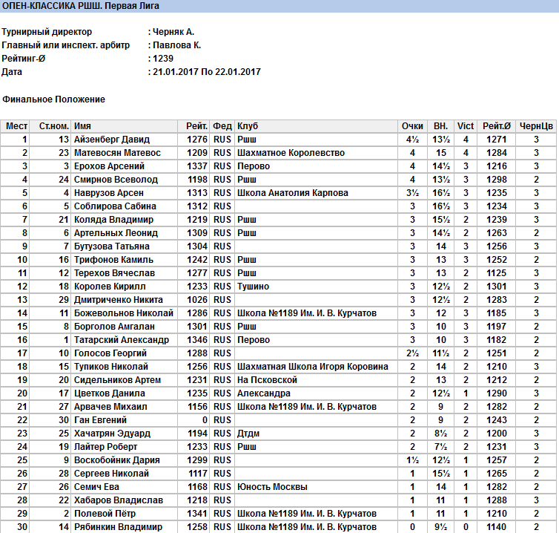The width and height of the screenshot is (559, 533).
Task: Click average rating '1125' in Терехов Вячеслав row
Action: click(x=497, y=273)
